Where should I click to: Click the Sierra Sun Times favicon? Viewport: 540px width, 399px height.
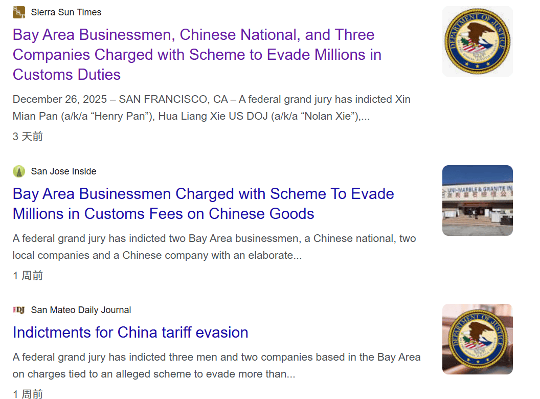[19, 12]
